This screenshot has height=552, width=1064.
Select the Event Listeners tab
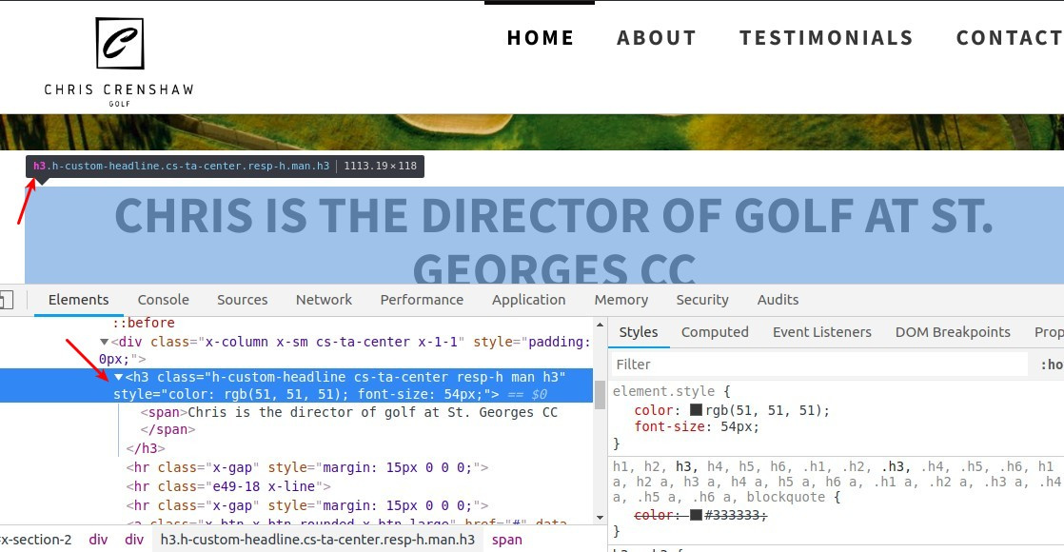[x=821, y=332]
